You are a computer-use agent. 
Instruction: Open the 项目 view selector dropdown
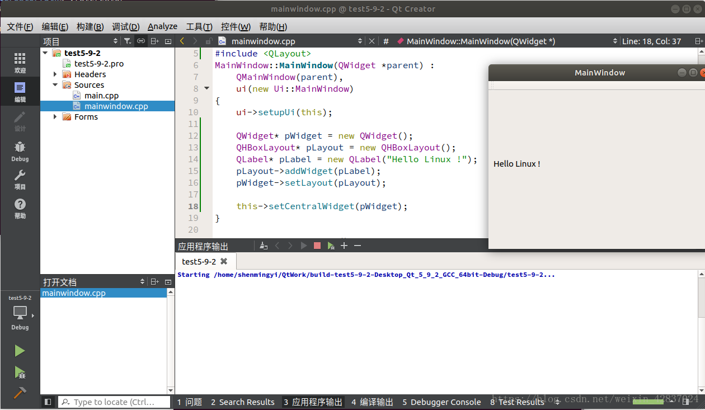(81, 41)
